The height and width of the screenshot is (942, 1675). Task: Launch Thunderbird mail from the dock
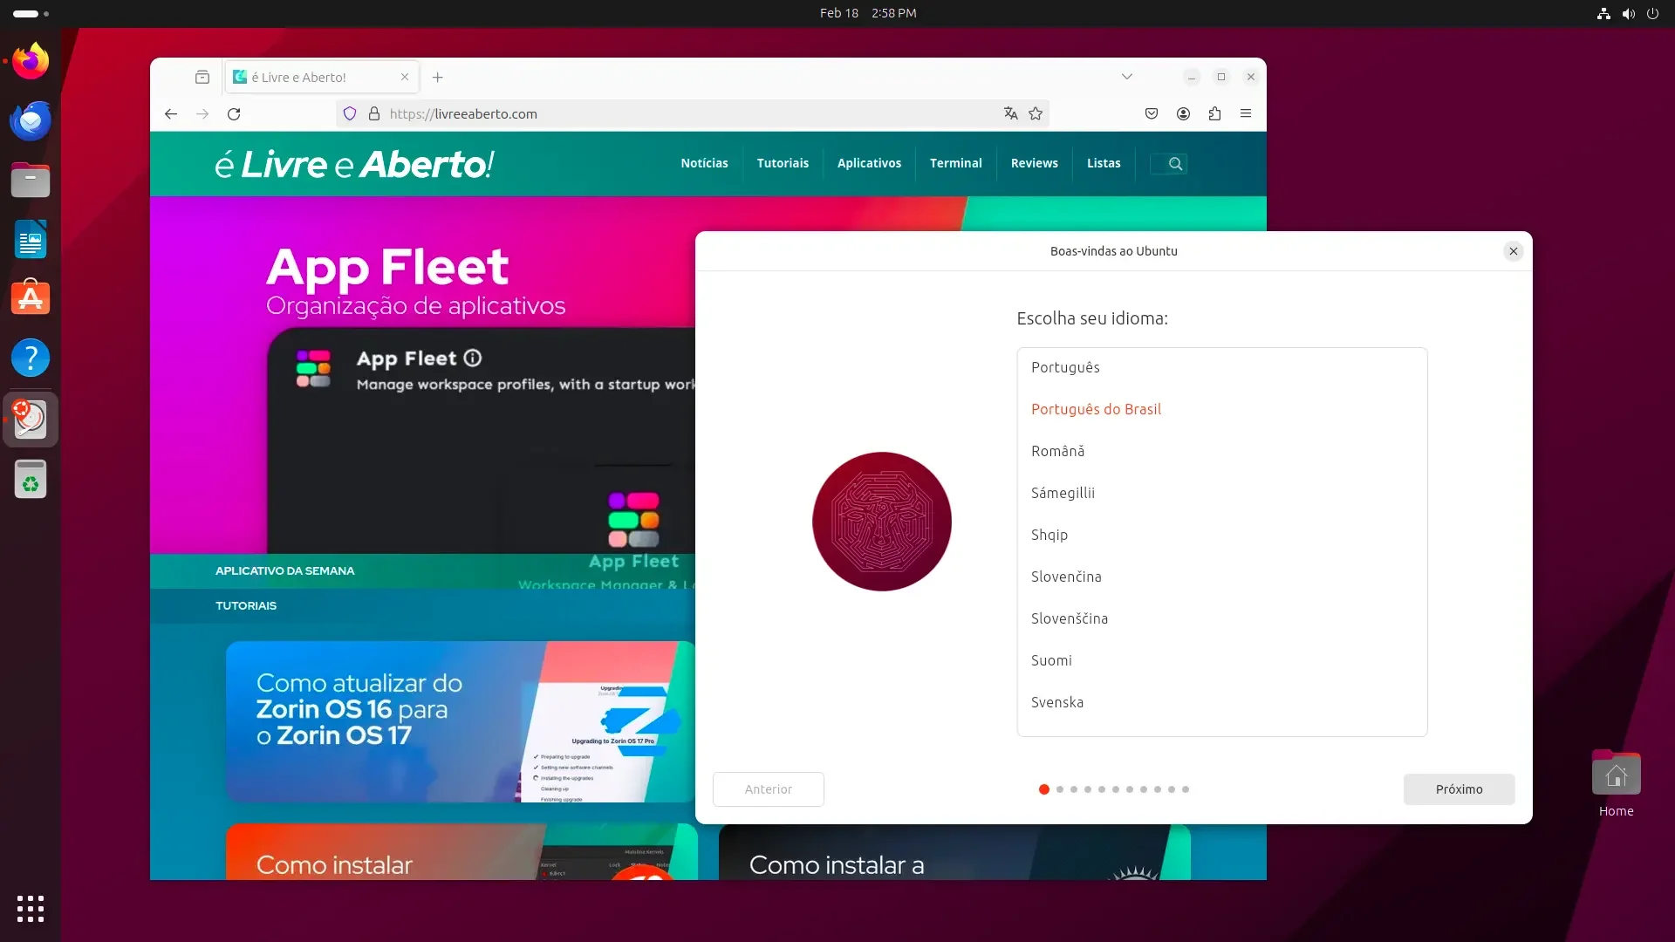click(31, 120)
